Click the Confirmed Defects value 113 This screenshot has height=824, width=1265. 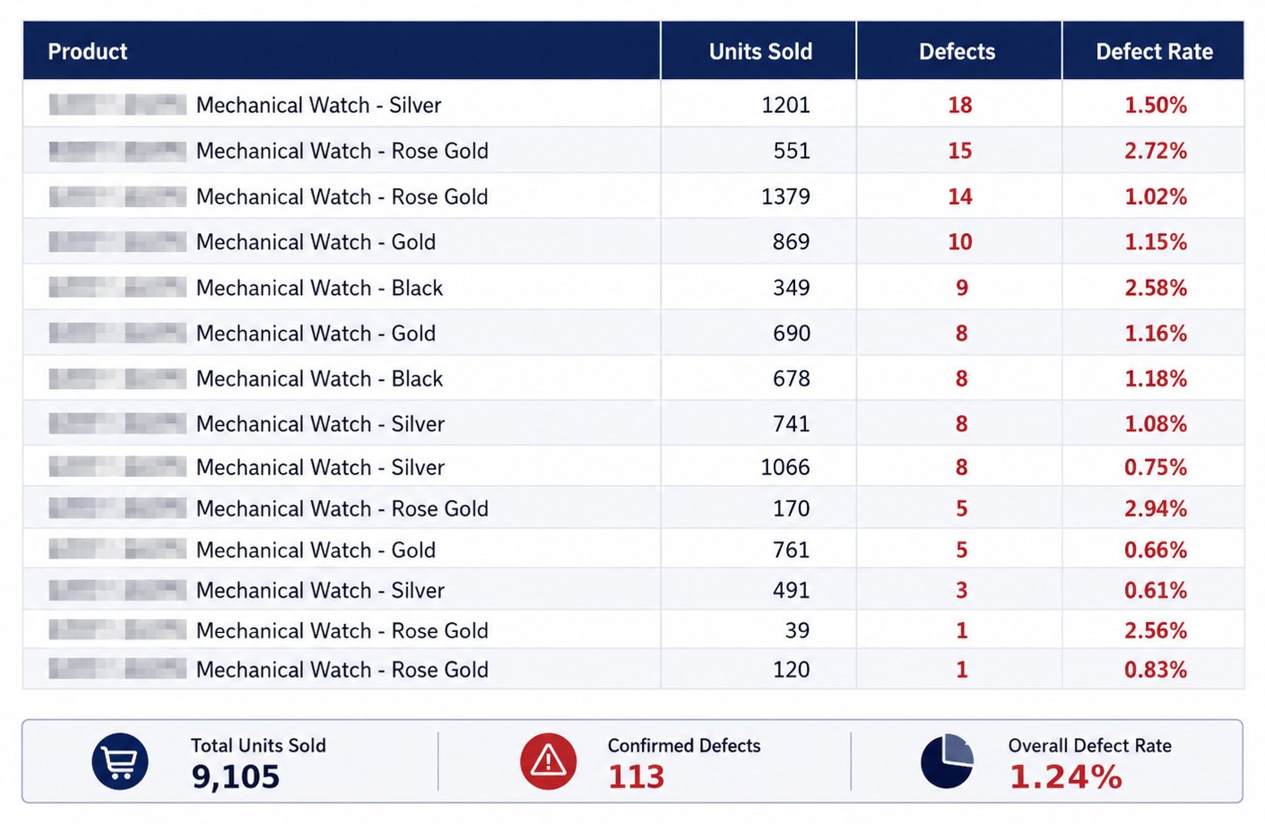pos(637,776)
